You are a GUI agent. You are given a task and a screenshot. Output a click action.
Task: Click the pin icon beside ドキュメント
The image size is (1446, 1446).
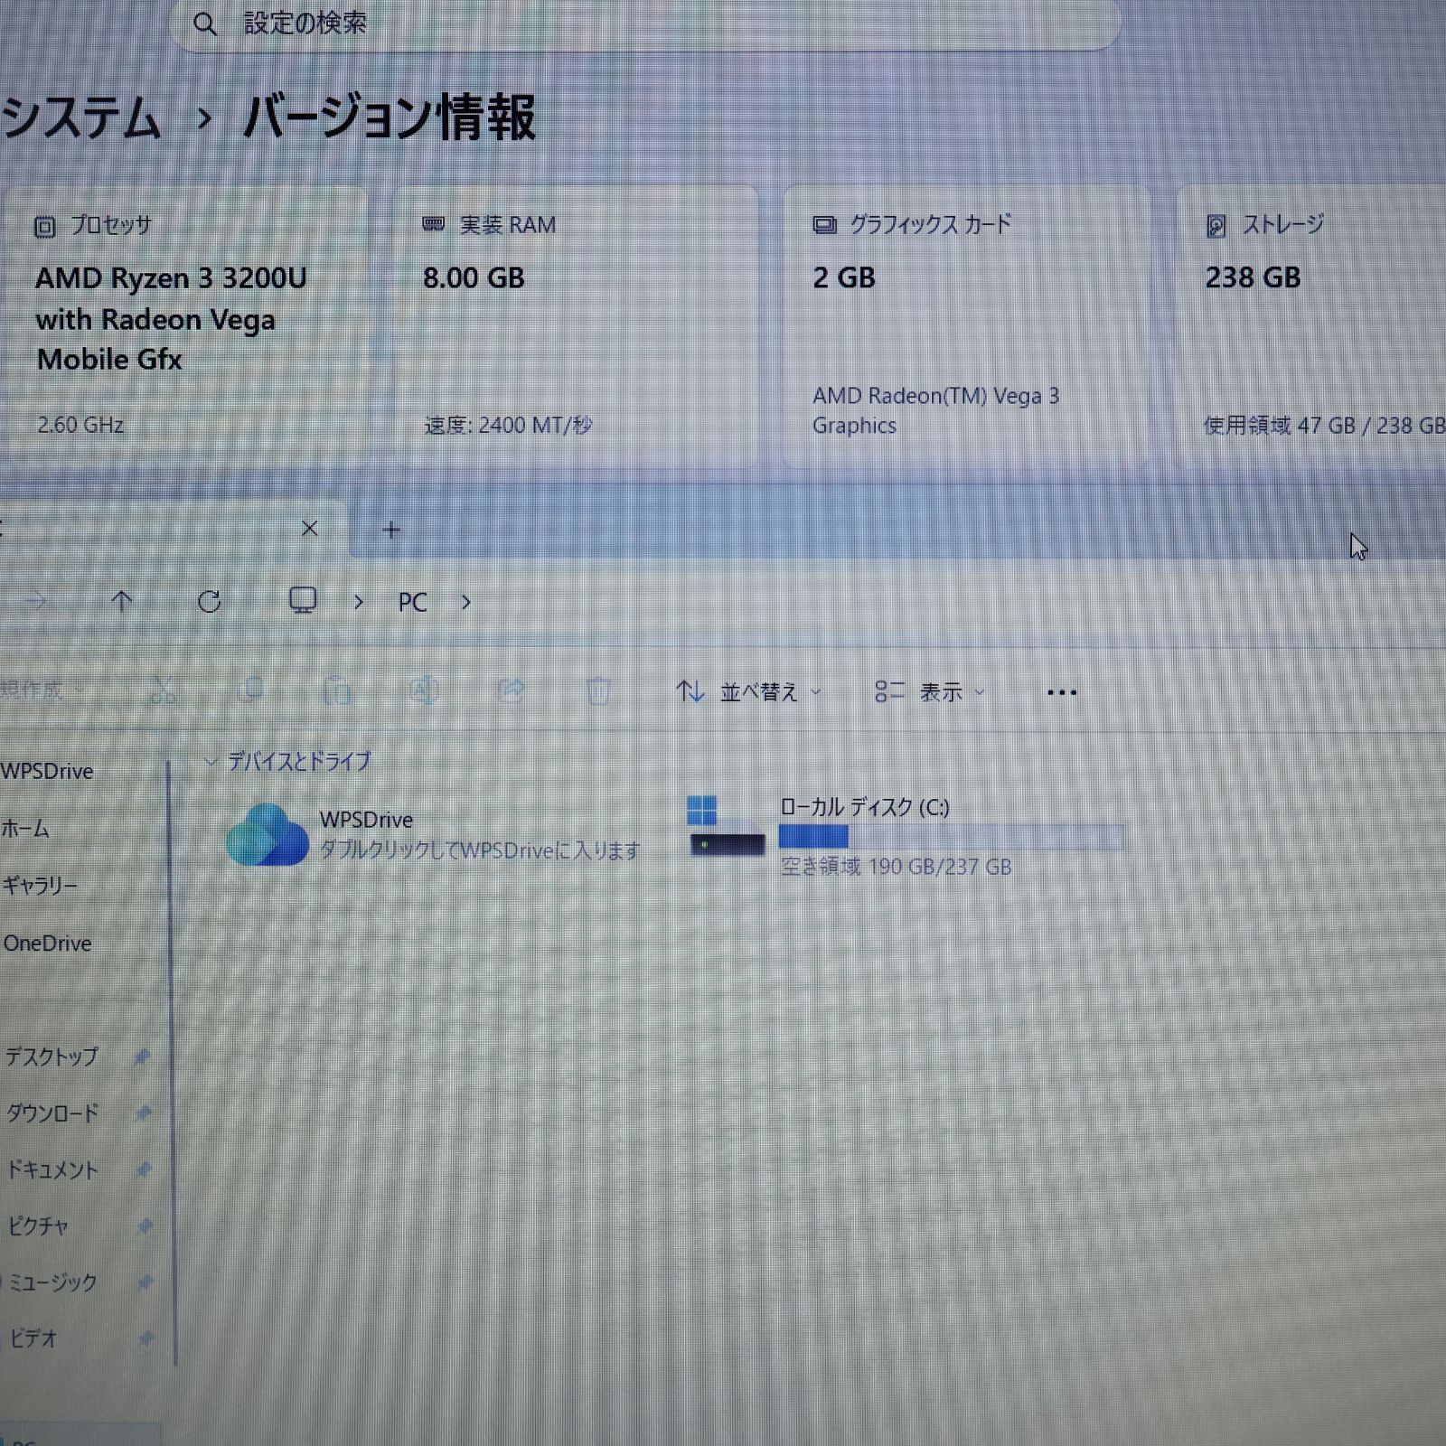(143, 1169)
